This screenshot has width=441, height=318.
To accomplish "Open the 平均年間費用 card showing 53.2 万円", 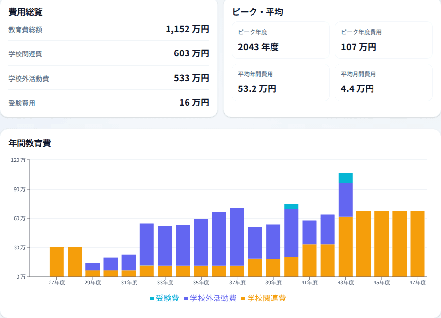I will (x=280, y=83).
